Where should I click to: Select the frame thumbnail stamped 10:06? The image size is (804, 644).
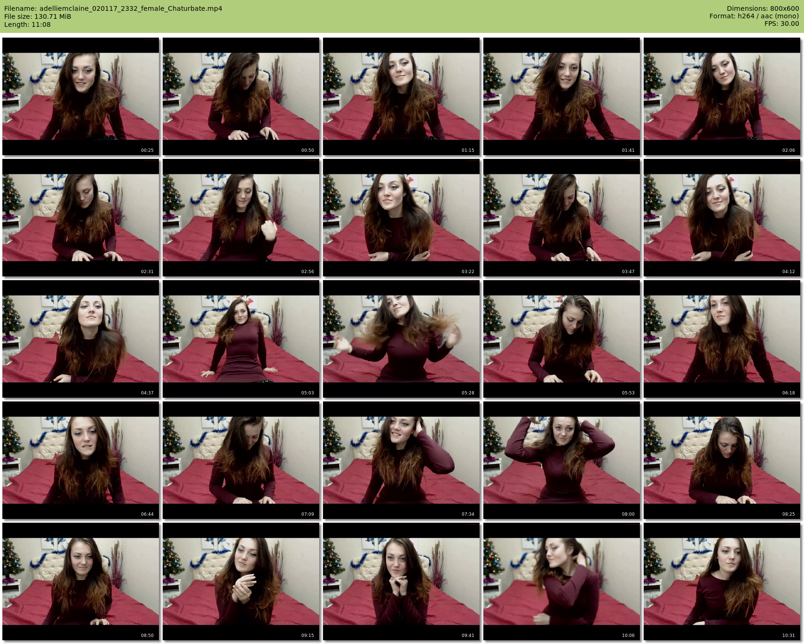coord(562,581)
